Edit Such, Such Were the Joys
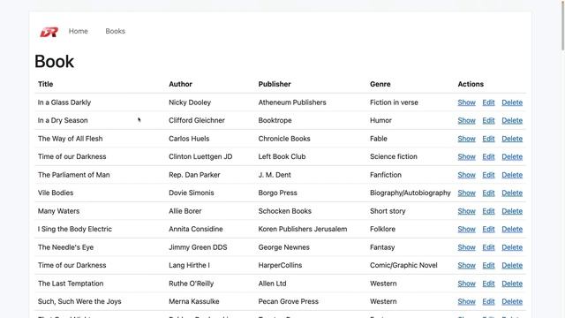The width and height of the screenshot is (565, 318). 488,301
